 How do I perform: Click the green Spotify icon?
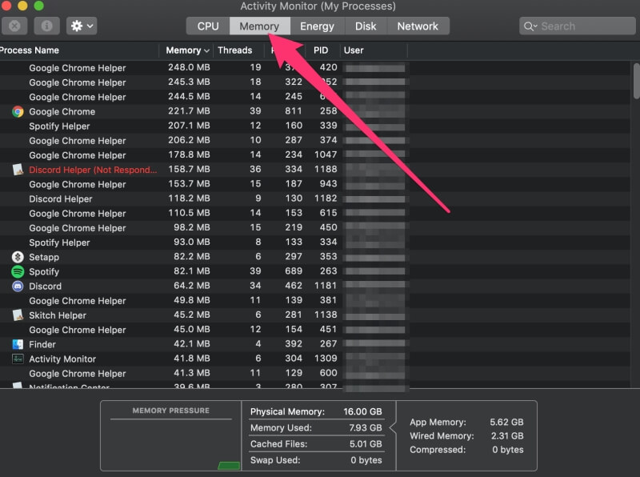click(18, 271)
